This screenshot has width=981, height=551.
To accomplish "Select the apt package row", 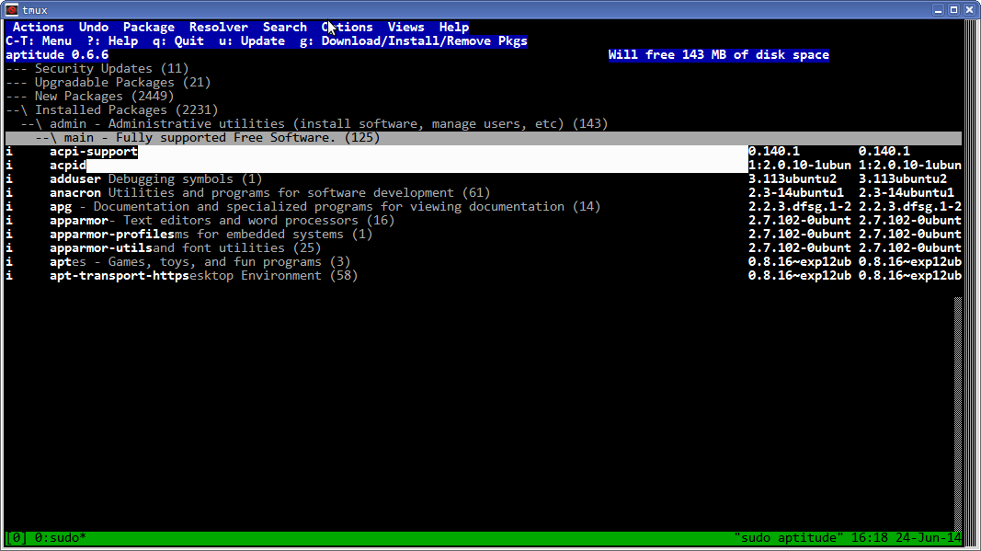I will [x=483, y=261].
